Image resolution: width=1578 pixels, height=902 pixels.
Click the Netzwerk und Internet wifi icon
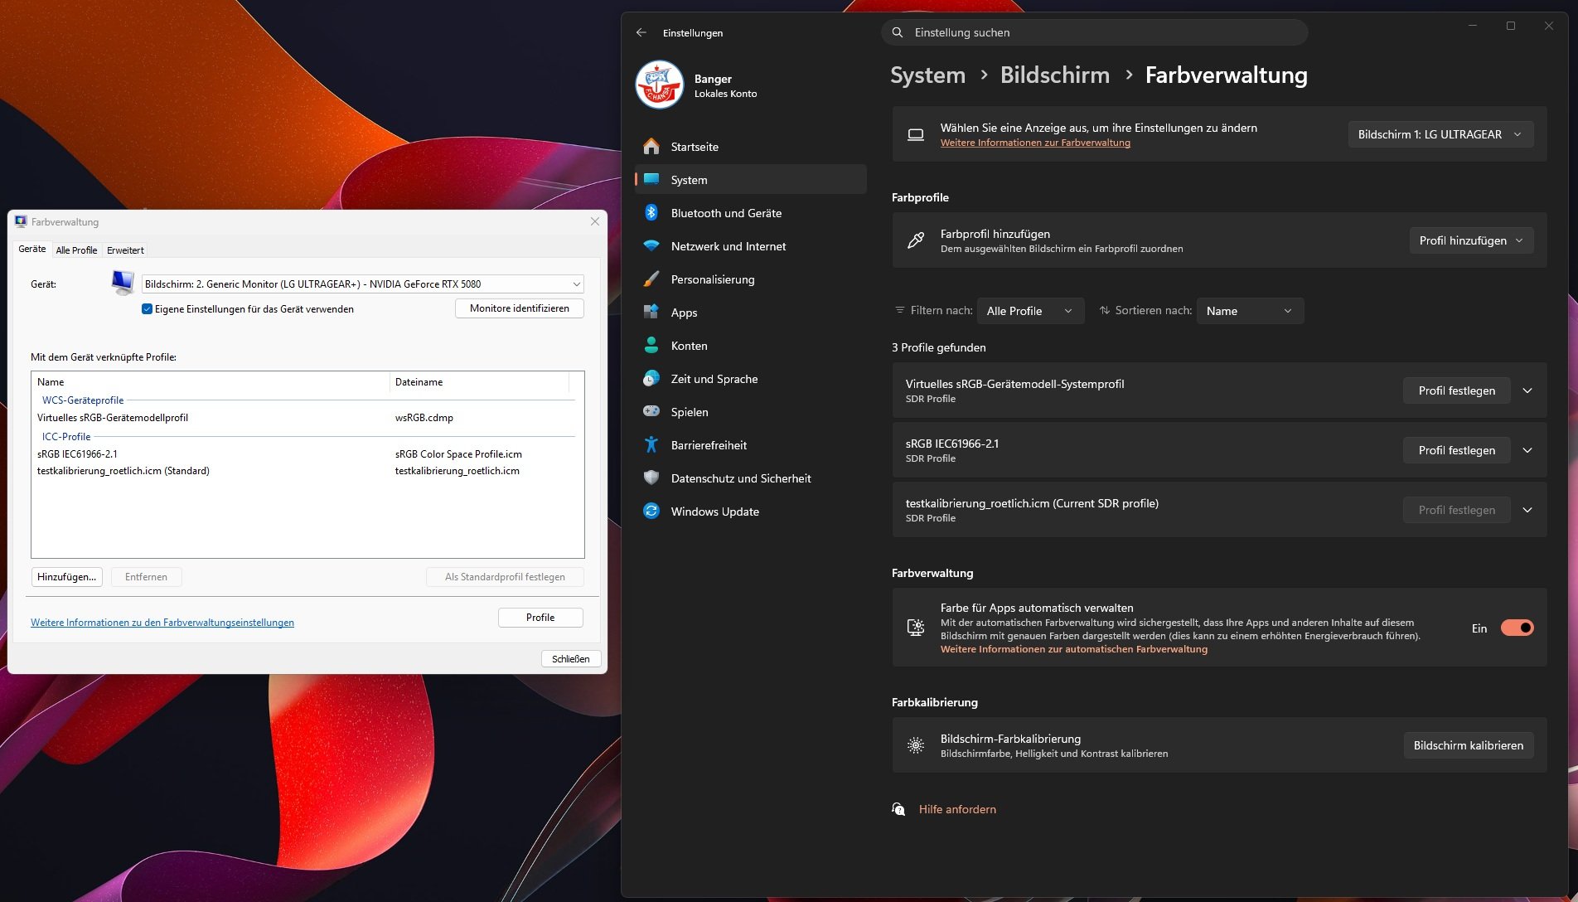point(651,246)
